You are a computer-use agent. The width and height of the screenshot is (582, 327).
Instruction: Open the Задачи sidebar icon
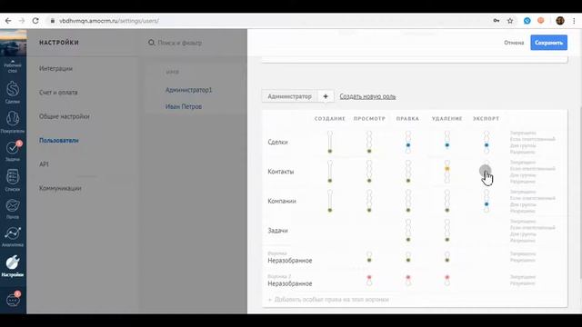13,151
